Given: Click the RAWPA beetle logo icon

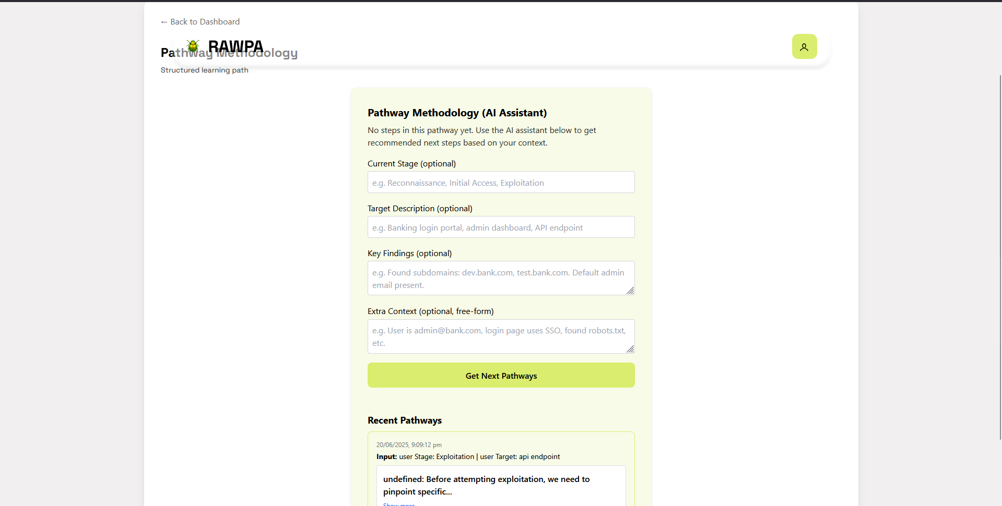Looking at the screenshot, I should (193, 46).
